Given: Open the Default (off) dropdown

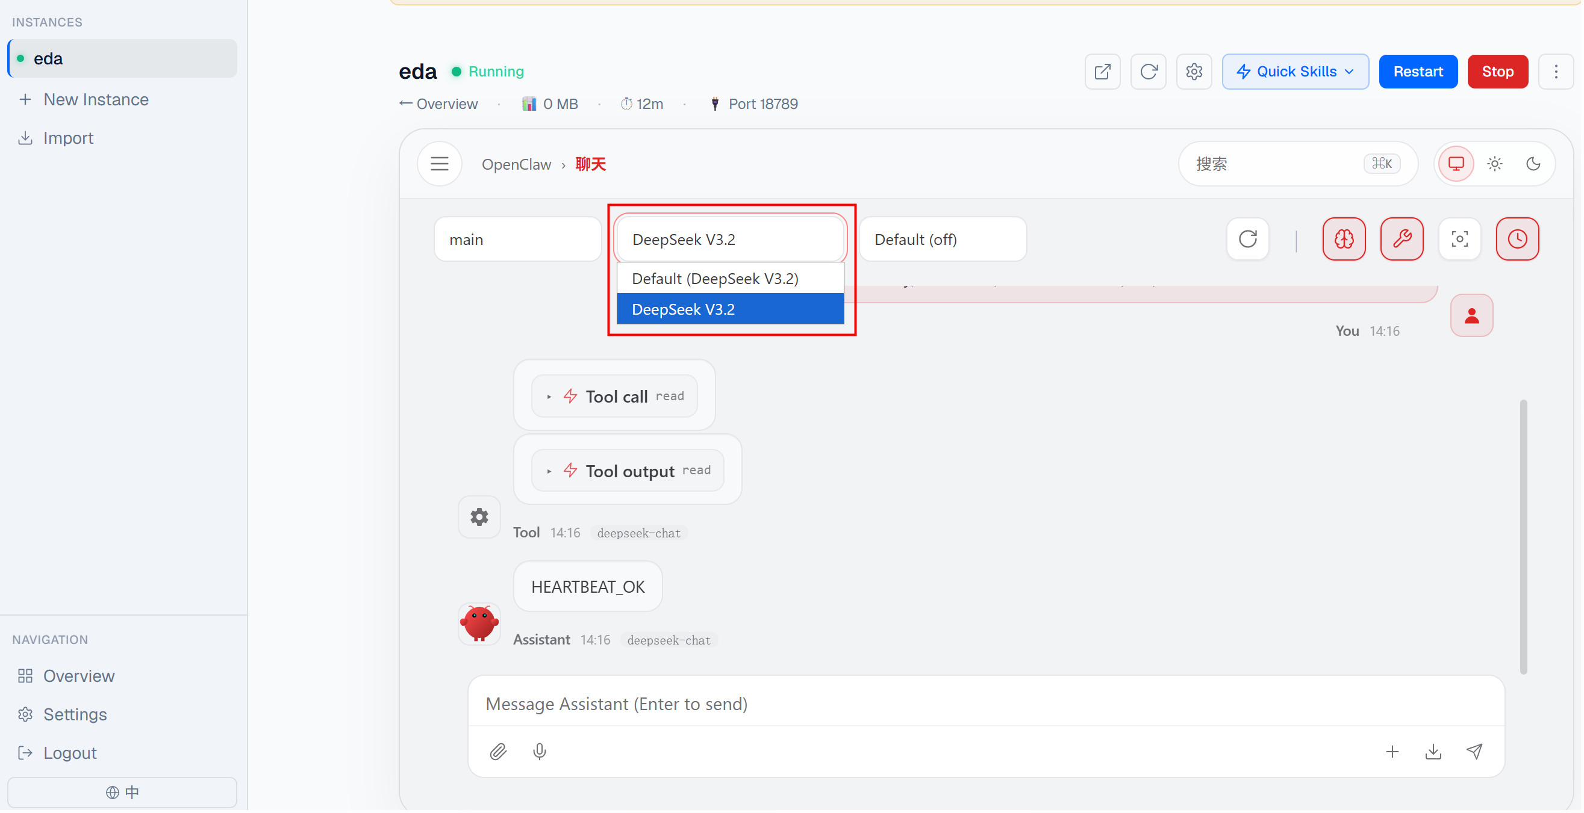Looking at the screenshot, I should click(x=943, y=240).
